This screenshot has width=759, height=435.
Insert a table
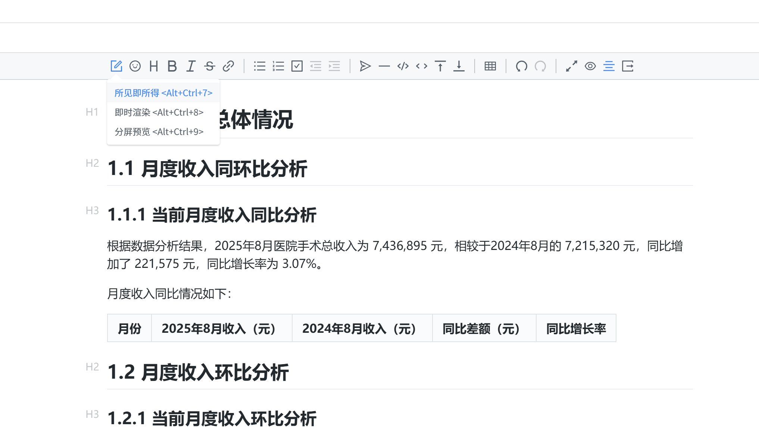(490, 66)
